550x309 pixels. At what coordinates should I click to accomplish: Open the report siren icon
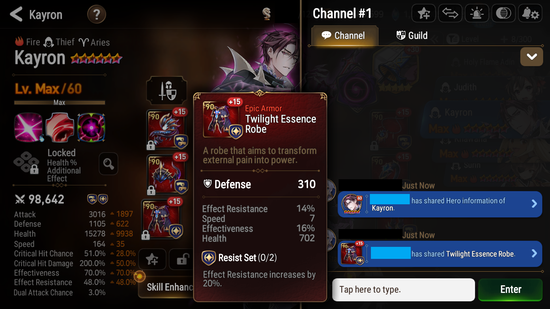(477, 13)
